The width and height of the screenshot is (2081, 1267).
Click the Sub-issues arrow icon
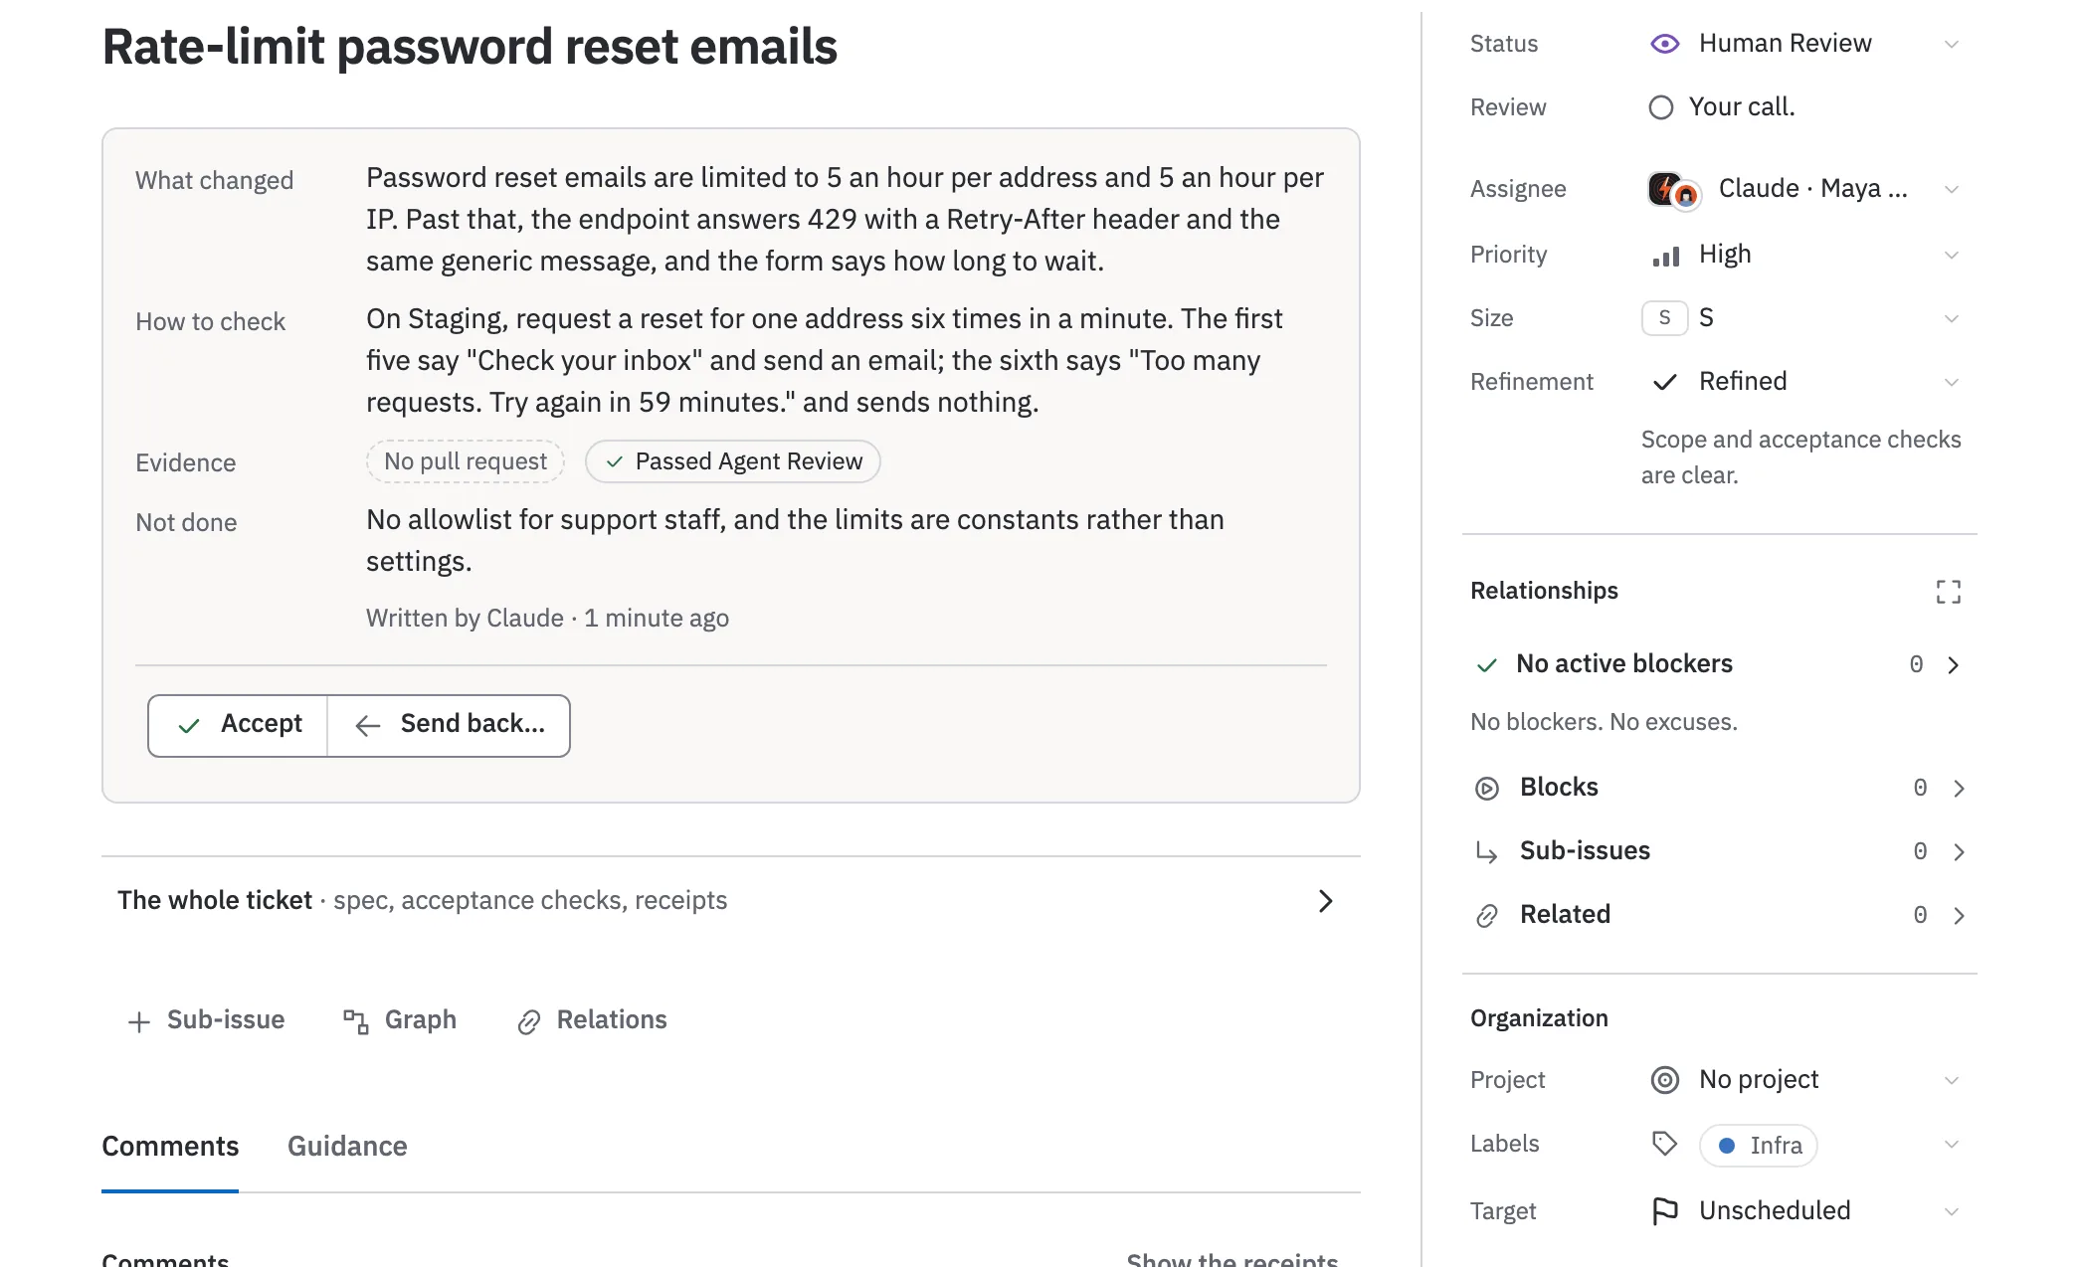[1486, 852]
